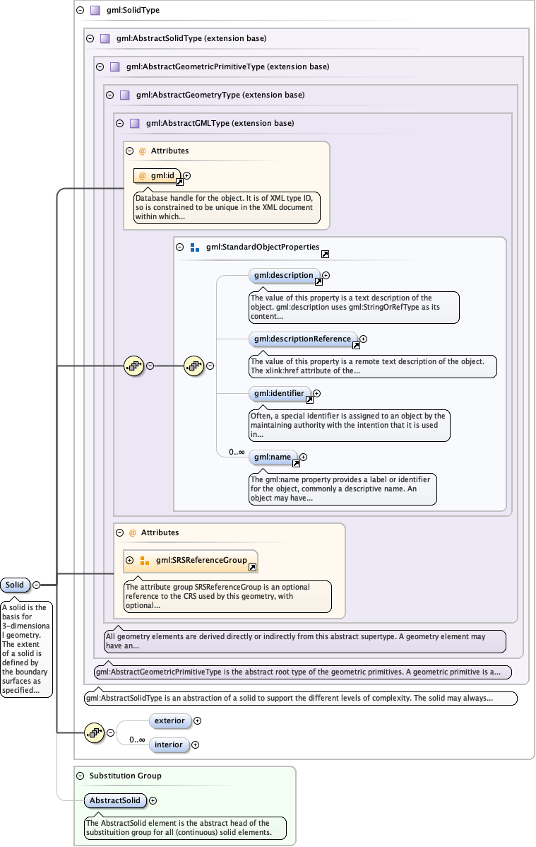Collapse gml:AbstractGMLType extension base
The height and width of the screenshot is (847, 536).
119,123
